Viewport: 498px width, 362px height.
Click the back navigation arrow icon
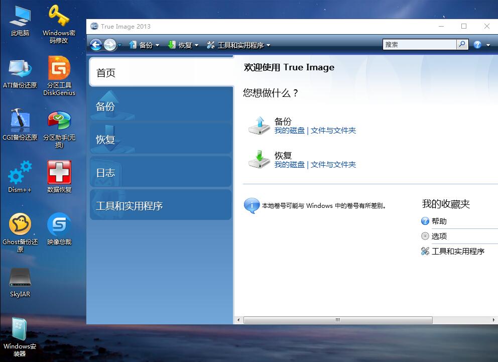pos(96,45)
